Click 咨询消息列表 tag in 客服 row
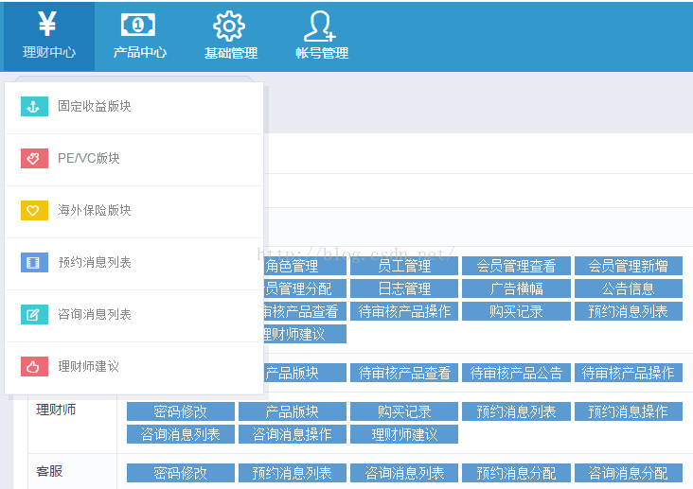693x489 pixels. coord(404,473)
